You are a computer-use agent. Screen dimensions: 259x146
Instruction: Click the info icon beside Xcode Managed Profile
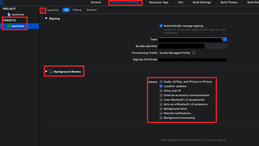click(x=194, y=53)
